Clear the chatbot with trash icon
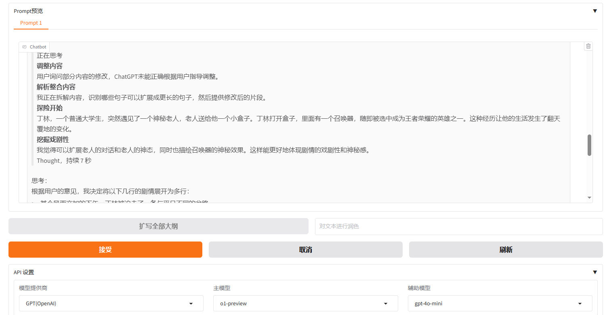Screen dimensions: 607x315 (588, 46)
